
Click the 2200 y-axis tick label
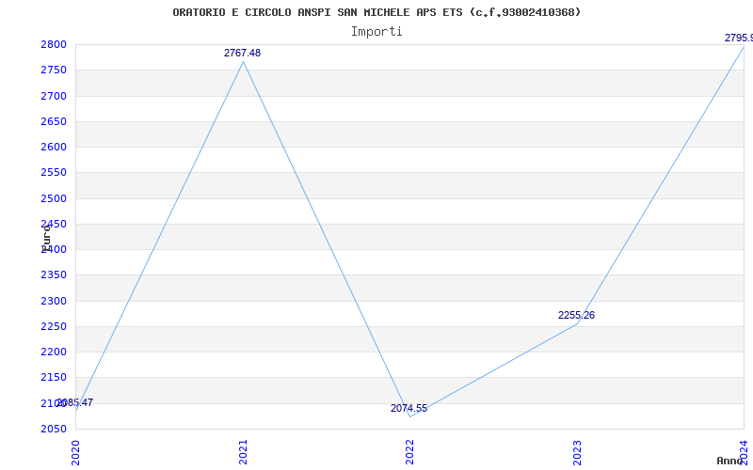coord(54,352)
